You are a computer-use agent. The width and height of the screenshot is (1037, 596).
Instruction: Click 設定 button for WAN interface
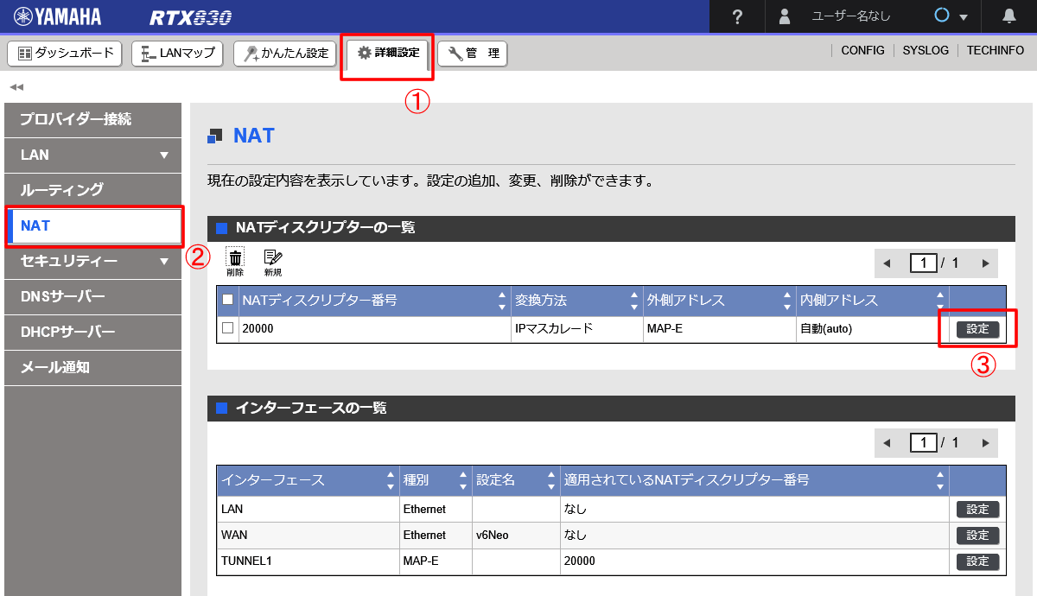click(x=977, y=536)
